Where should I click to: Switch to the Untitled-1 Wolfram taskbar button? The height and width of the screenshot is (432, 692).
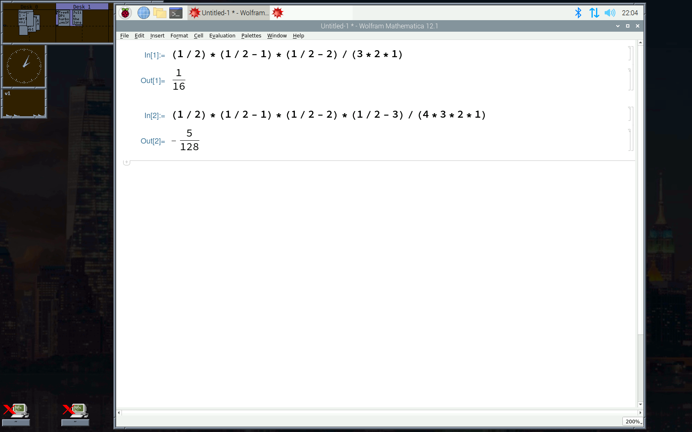(x=229, y=13)
